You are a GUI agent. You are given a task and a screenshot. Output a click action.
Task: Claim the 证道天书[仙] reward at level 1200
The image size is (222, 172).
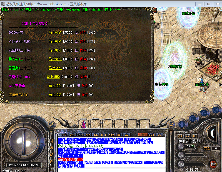point(55,95)
